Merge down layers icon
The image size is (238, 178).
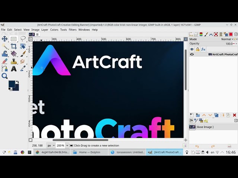(222, 115)
